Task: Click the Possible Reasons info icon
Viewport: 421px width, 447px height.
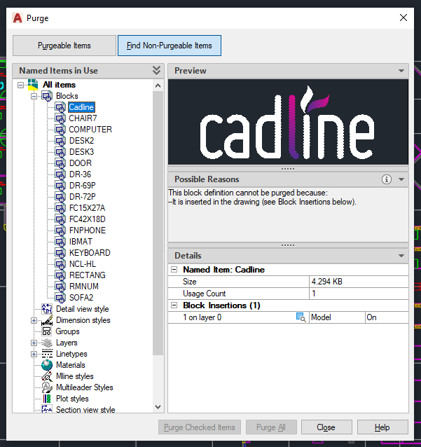Action: [x=387, y=179]
